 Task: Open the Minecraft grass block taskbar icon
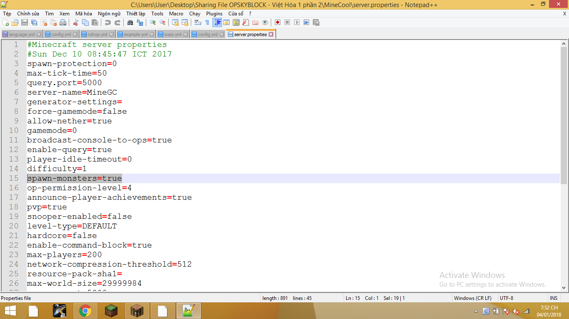(111, 311)
